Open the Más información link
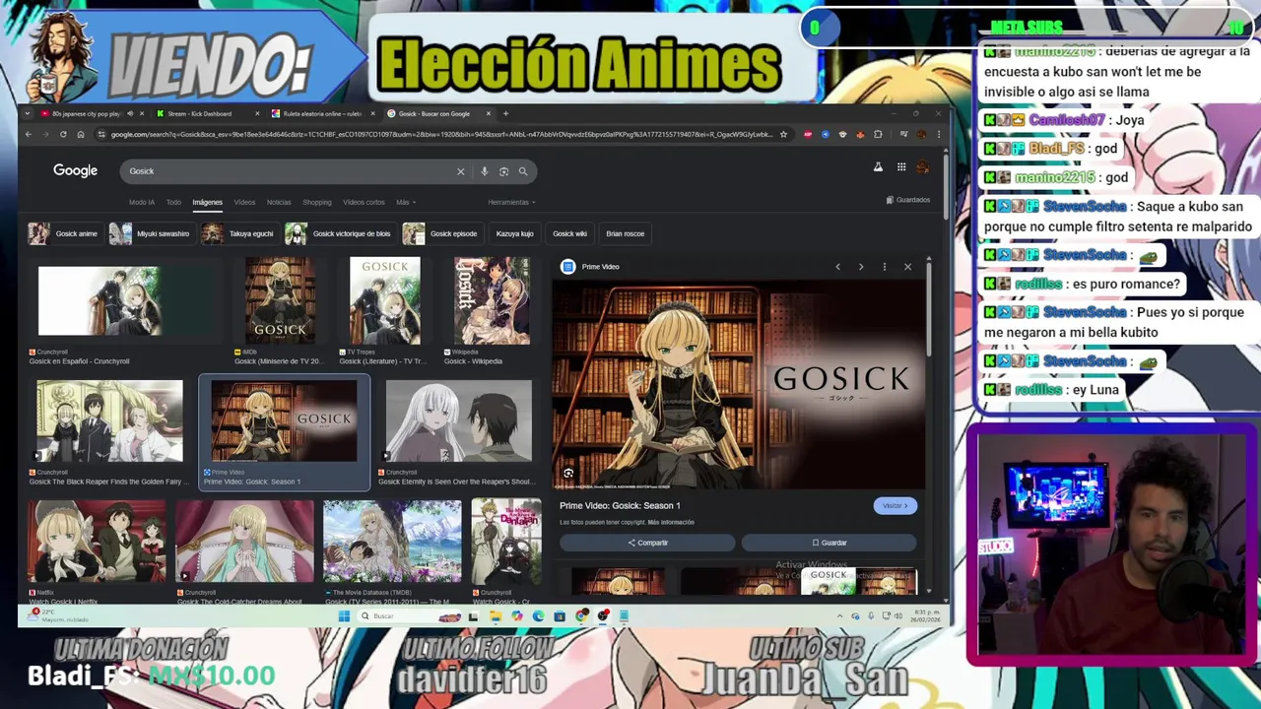Screen dimensions: 1261x709 (x=671, y=522)
